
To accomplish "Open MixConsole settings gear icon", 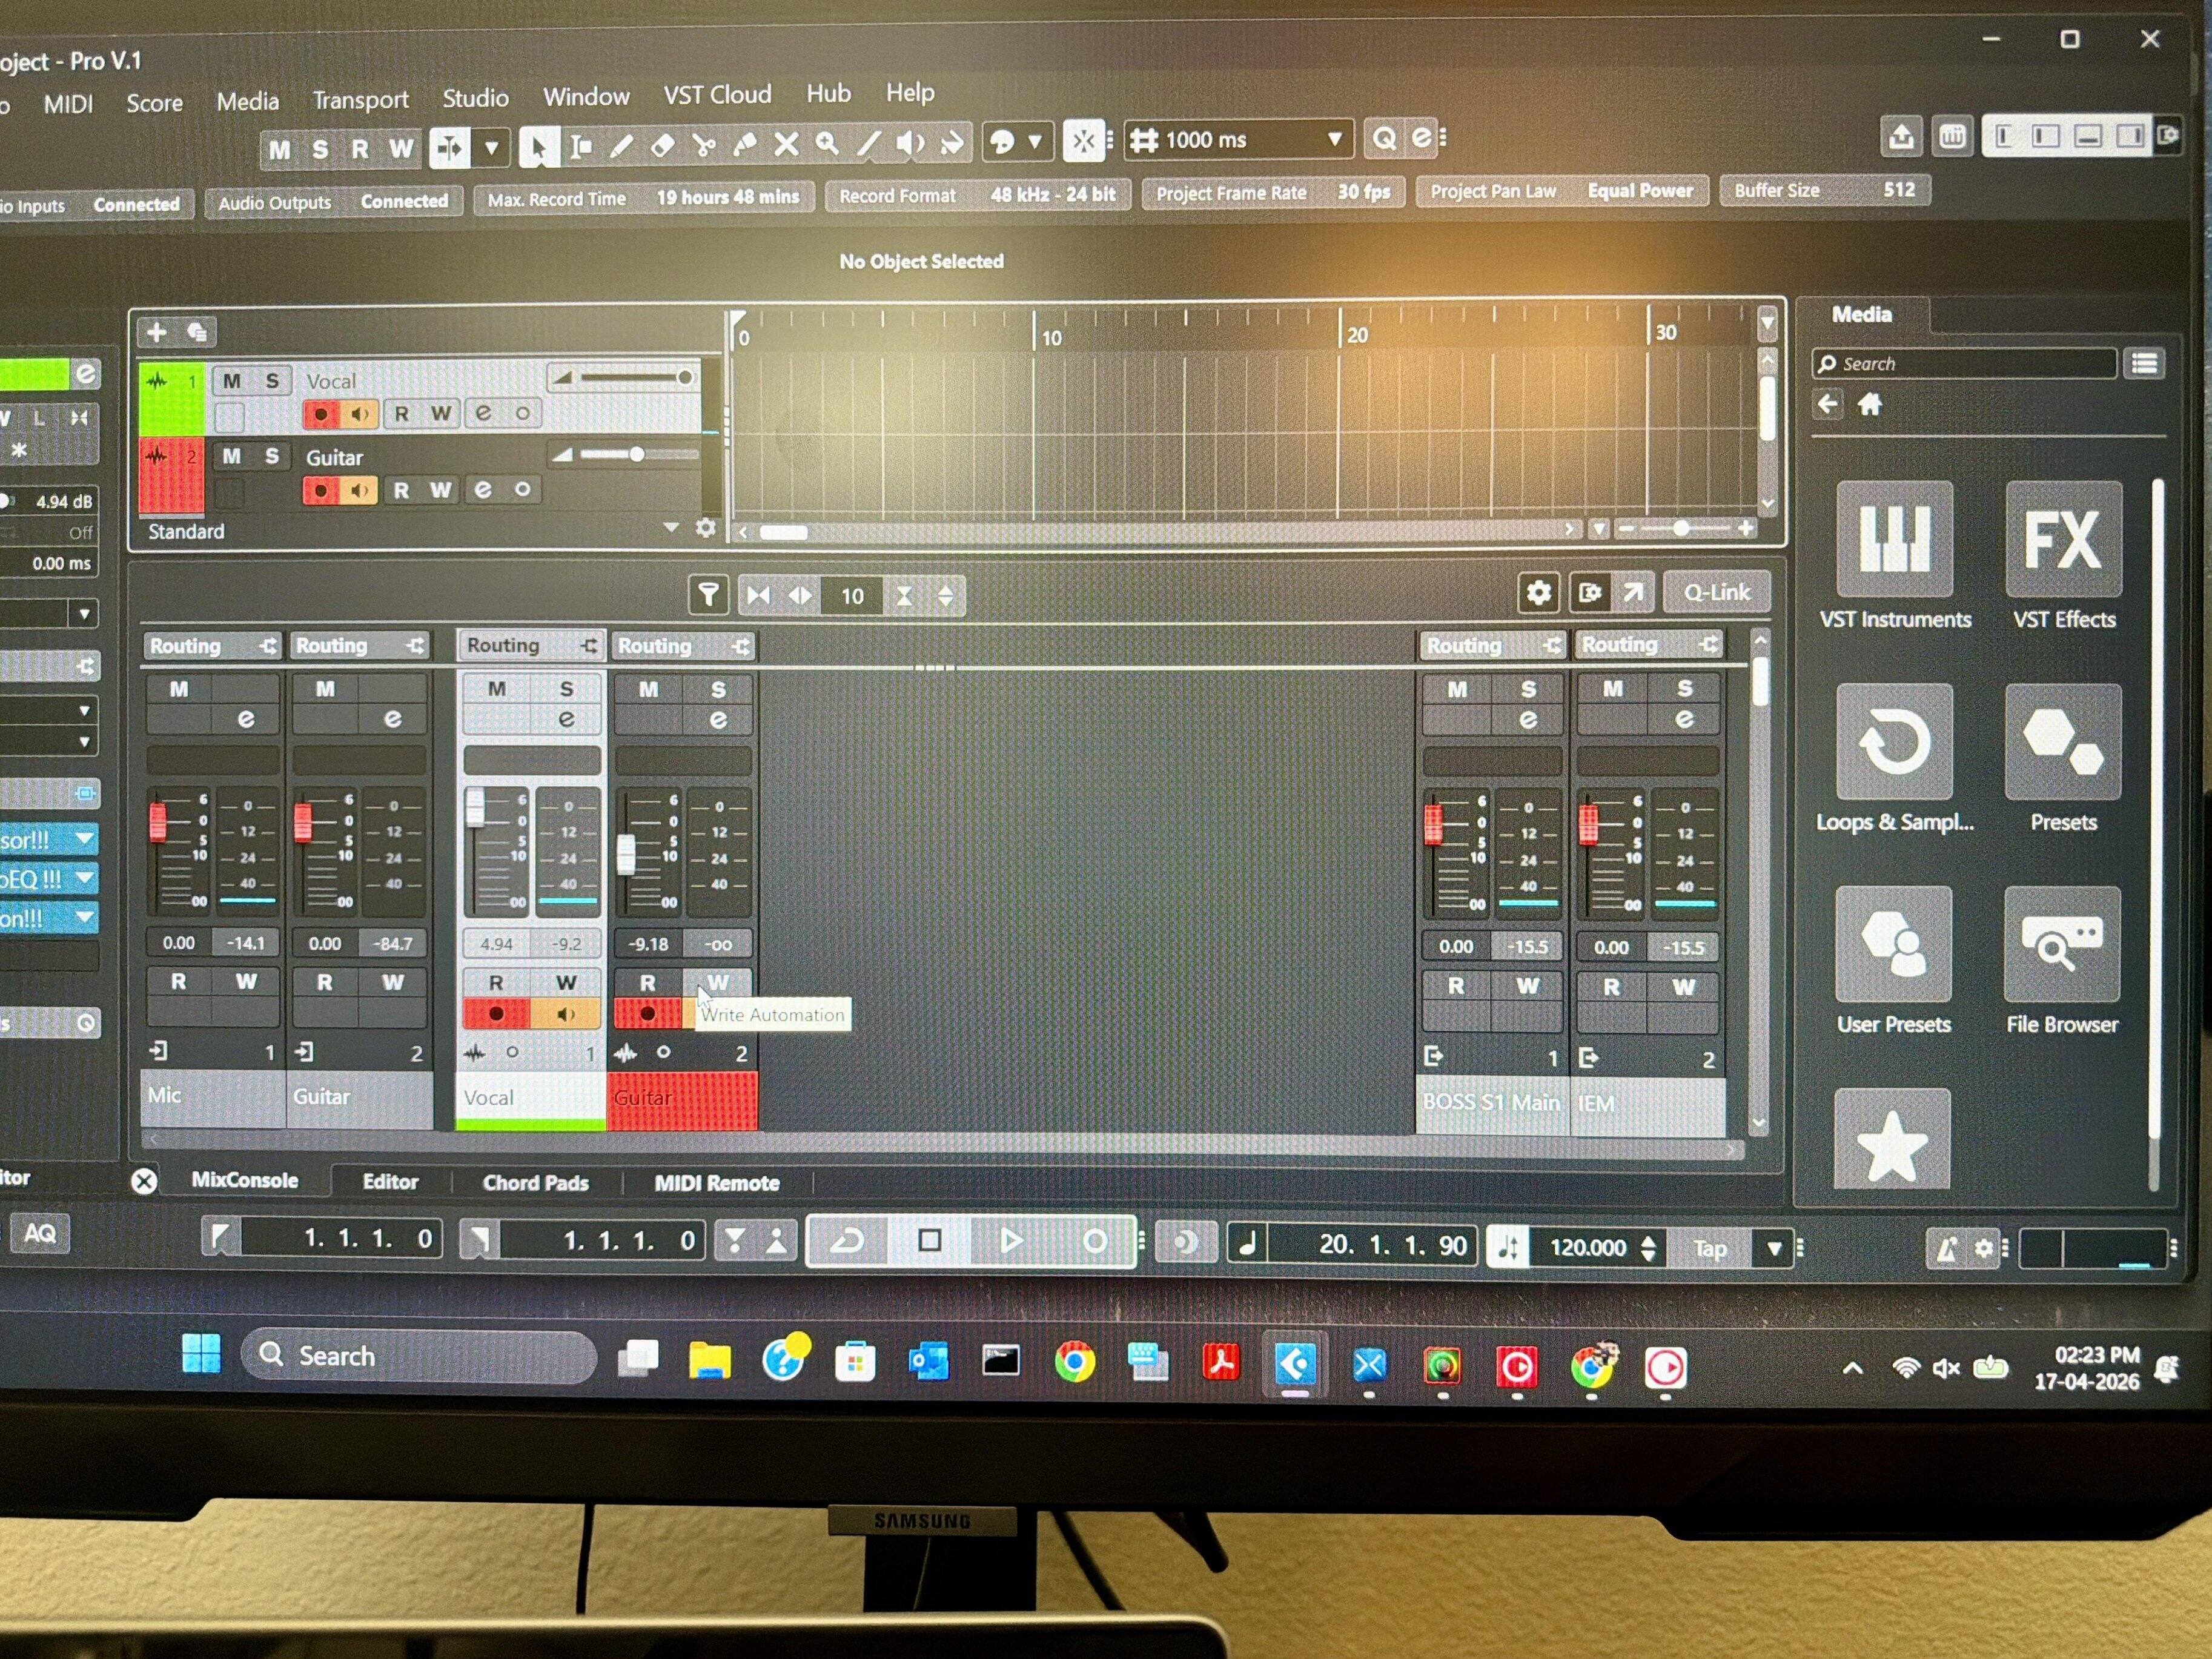I will [x=1538, y=593].
